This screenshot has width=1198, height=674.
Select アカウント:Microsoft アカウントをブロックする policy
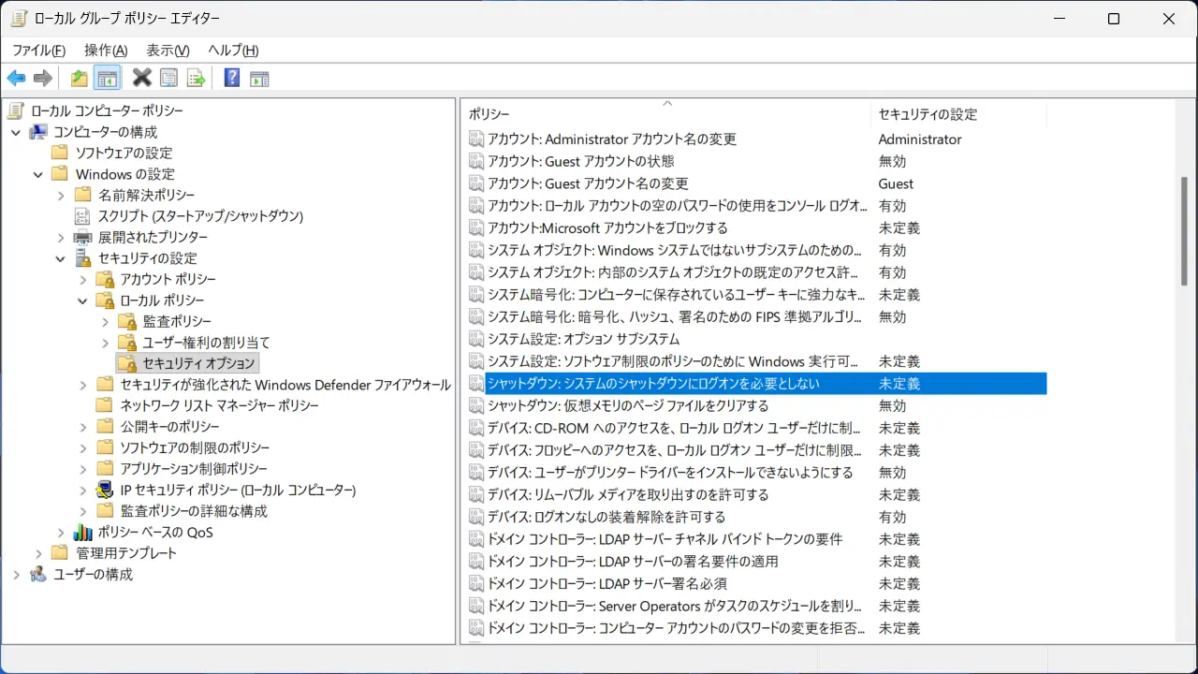point(607,227)
